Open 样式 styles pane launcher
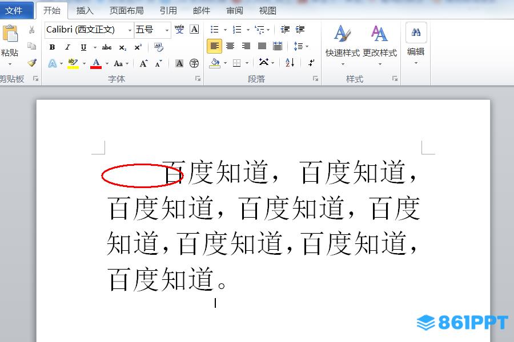The width and height of the screenshot is (514, 342). [x=395, y=79]
